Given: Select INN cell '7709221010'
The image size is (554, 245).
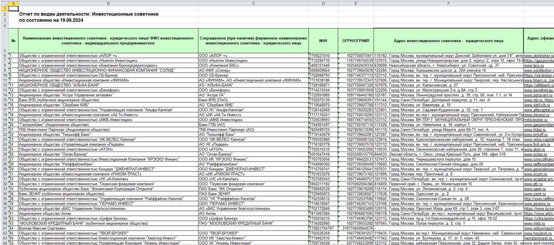Looking at the screenshot, I should pos(324,55).
